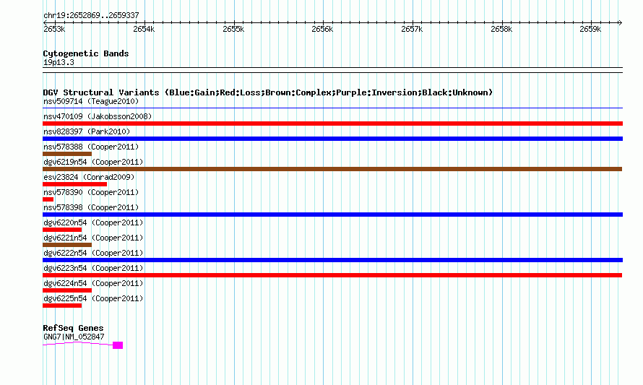Click the short brown nsv578388 complex bar
The height and width of the screenshot is (385, 643).
click(x=67, y=154)
